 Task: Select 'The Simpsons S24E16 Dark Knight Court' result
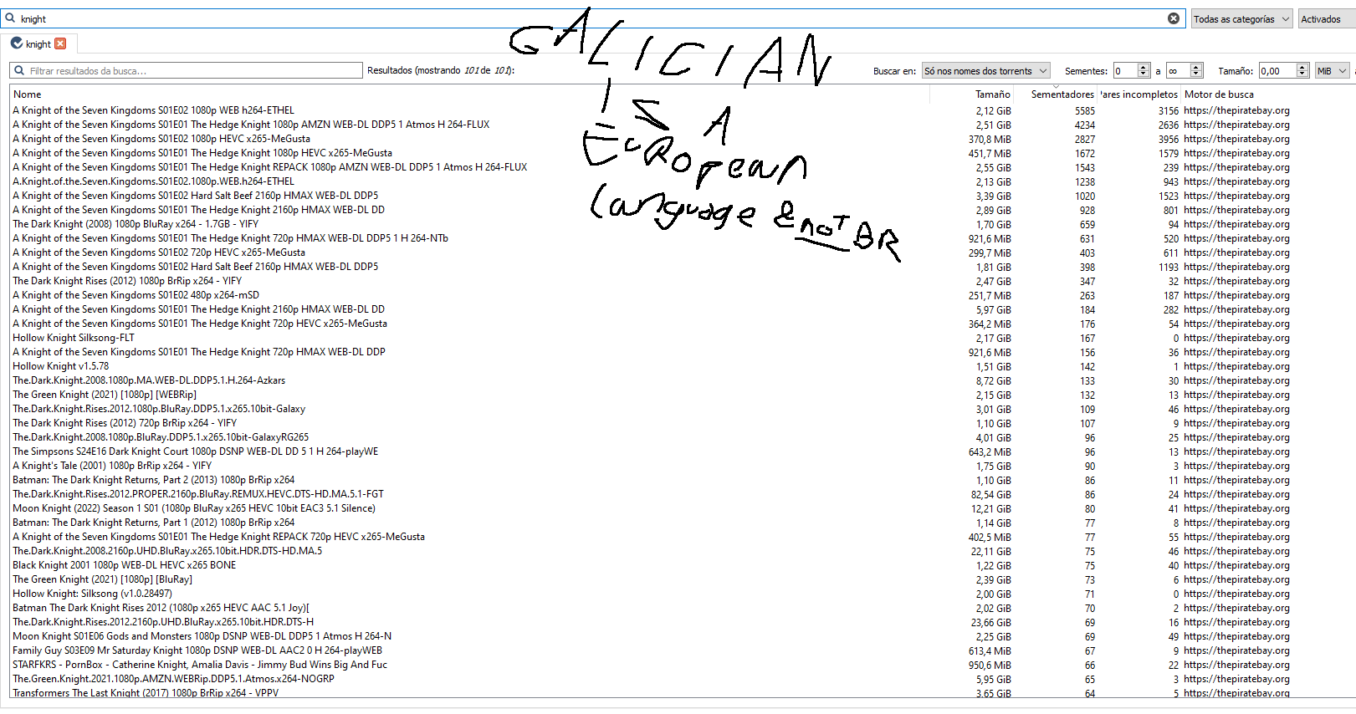pos(196,451)
